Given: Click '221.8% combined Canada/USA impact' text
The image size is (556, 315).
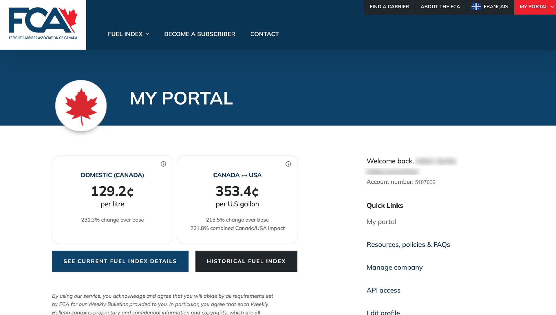Looking at the screenshot, I should tap(237, 228).
